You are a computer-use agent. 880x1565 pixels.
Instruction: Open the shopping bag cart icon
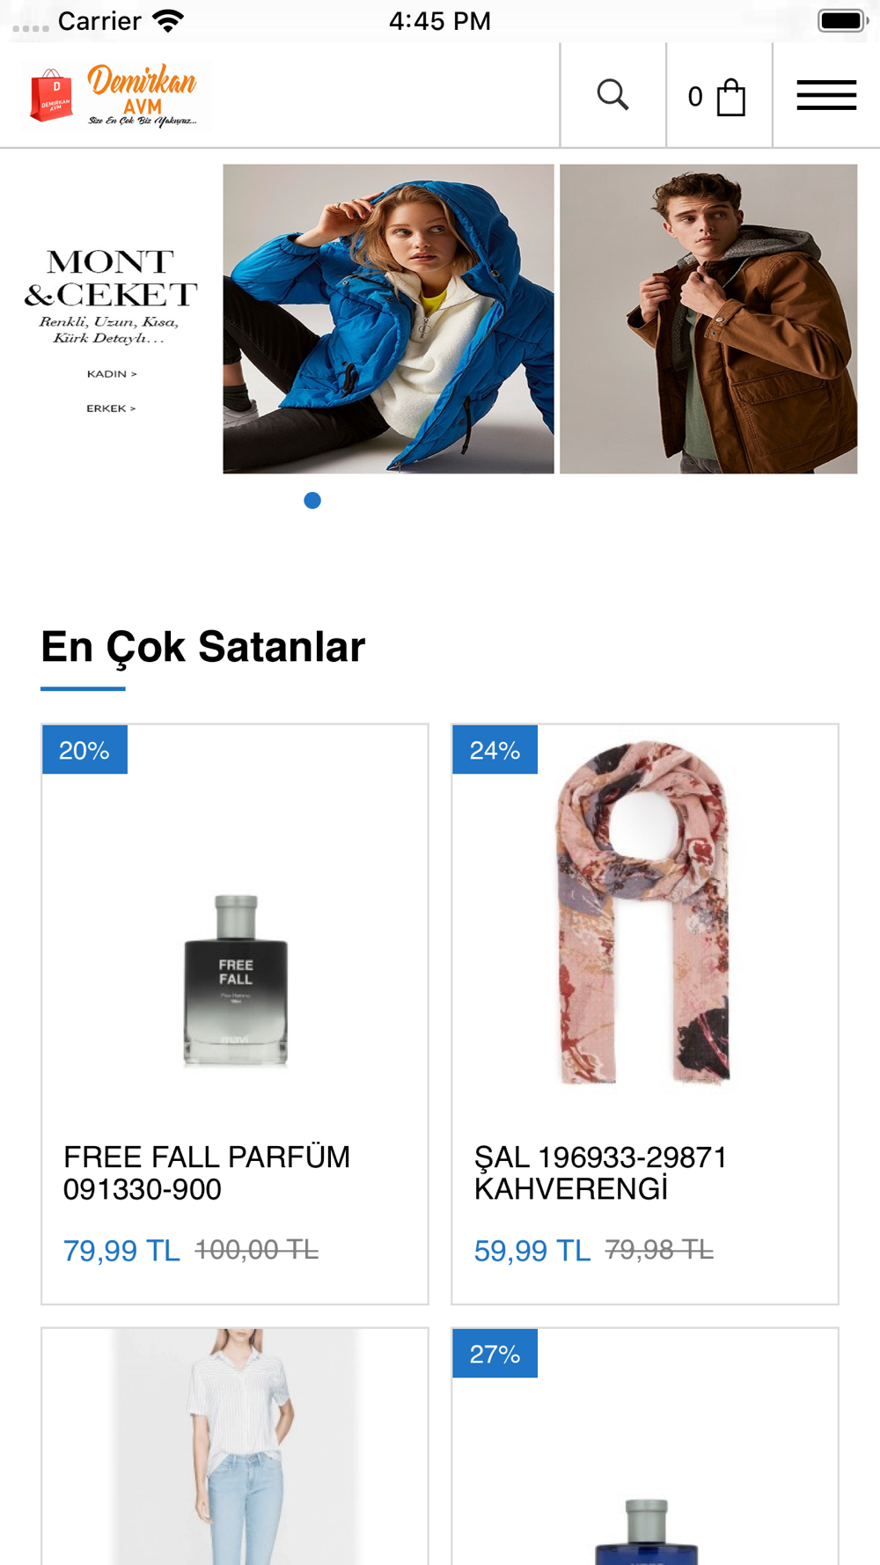(730, 97)
